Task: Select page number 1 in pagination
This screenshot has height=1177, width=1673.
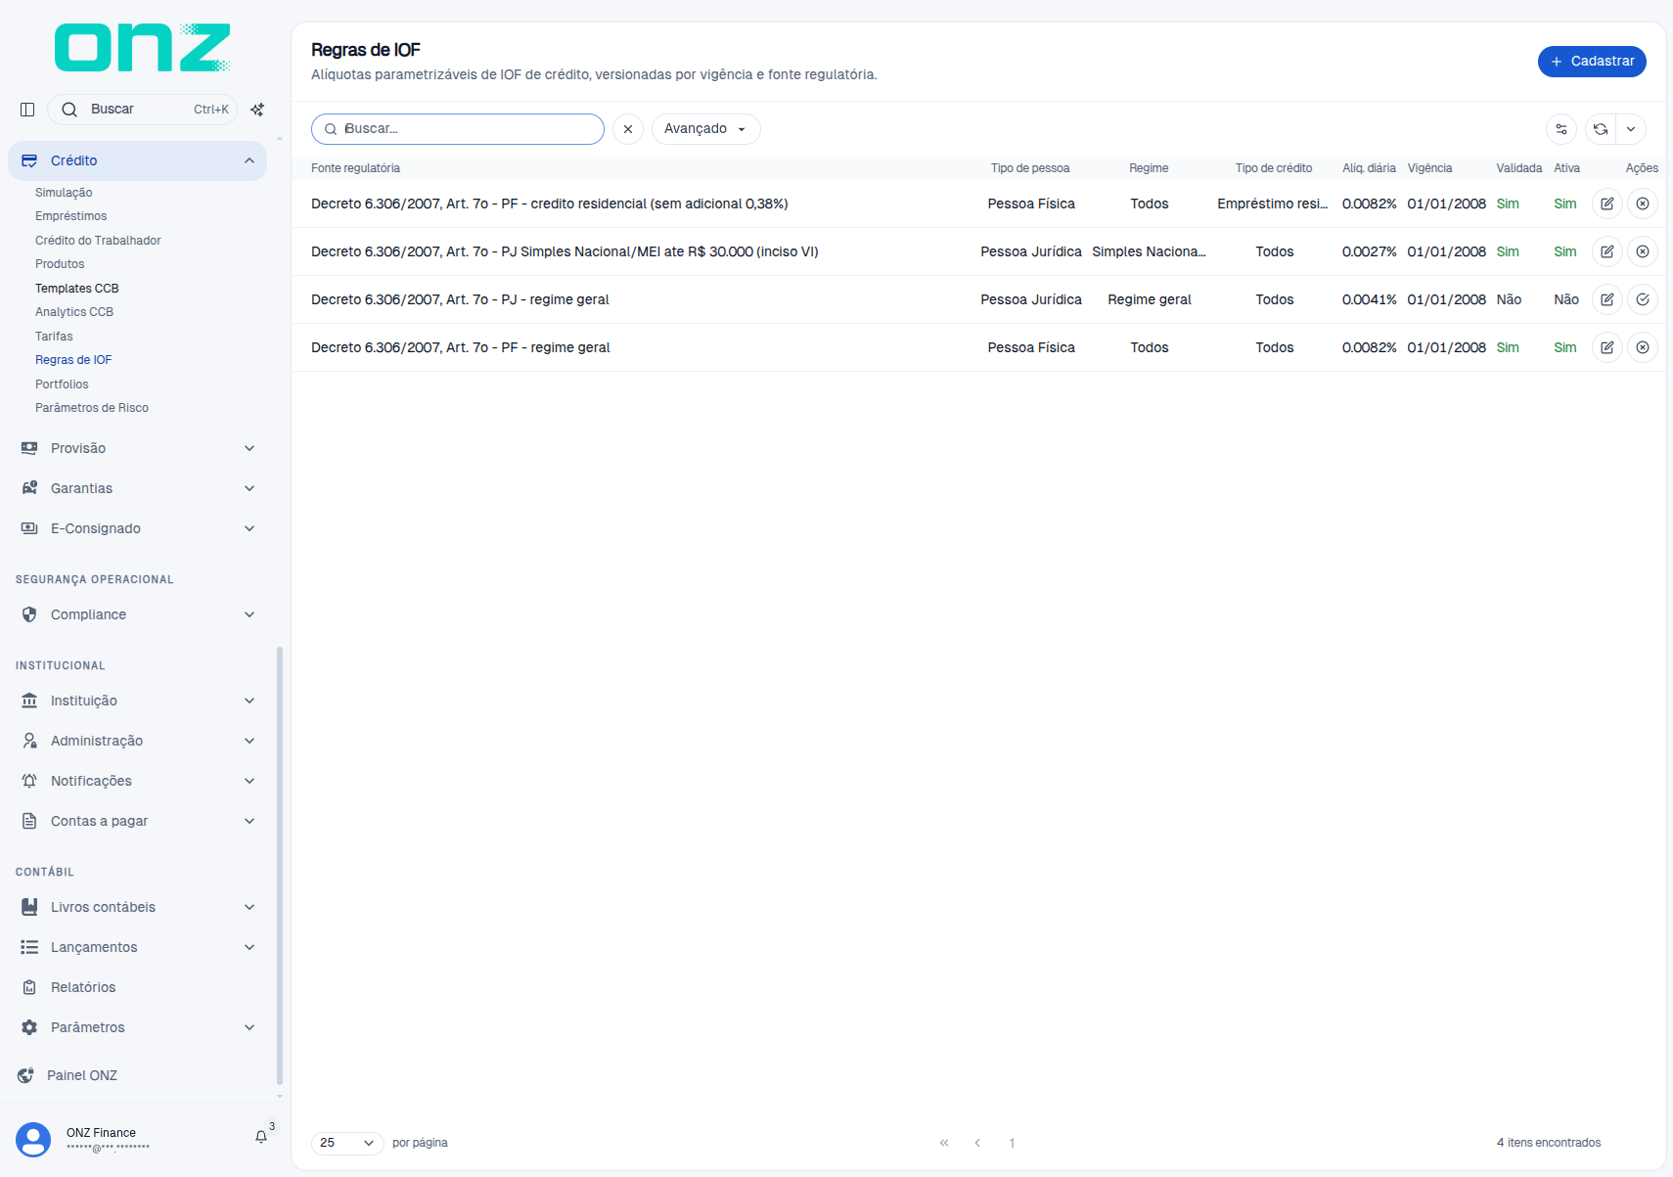Action: point(1012,1143)
